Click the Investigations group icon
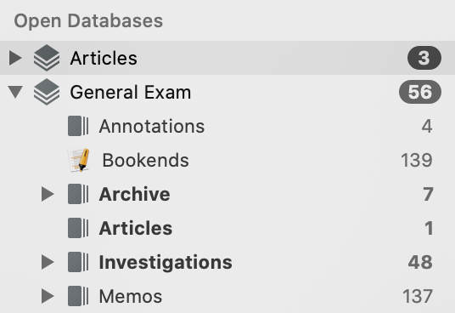This screenshot has width=455, height=313. [x=78, y=262]
